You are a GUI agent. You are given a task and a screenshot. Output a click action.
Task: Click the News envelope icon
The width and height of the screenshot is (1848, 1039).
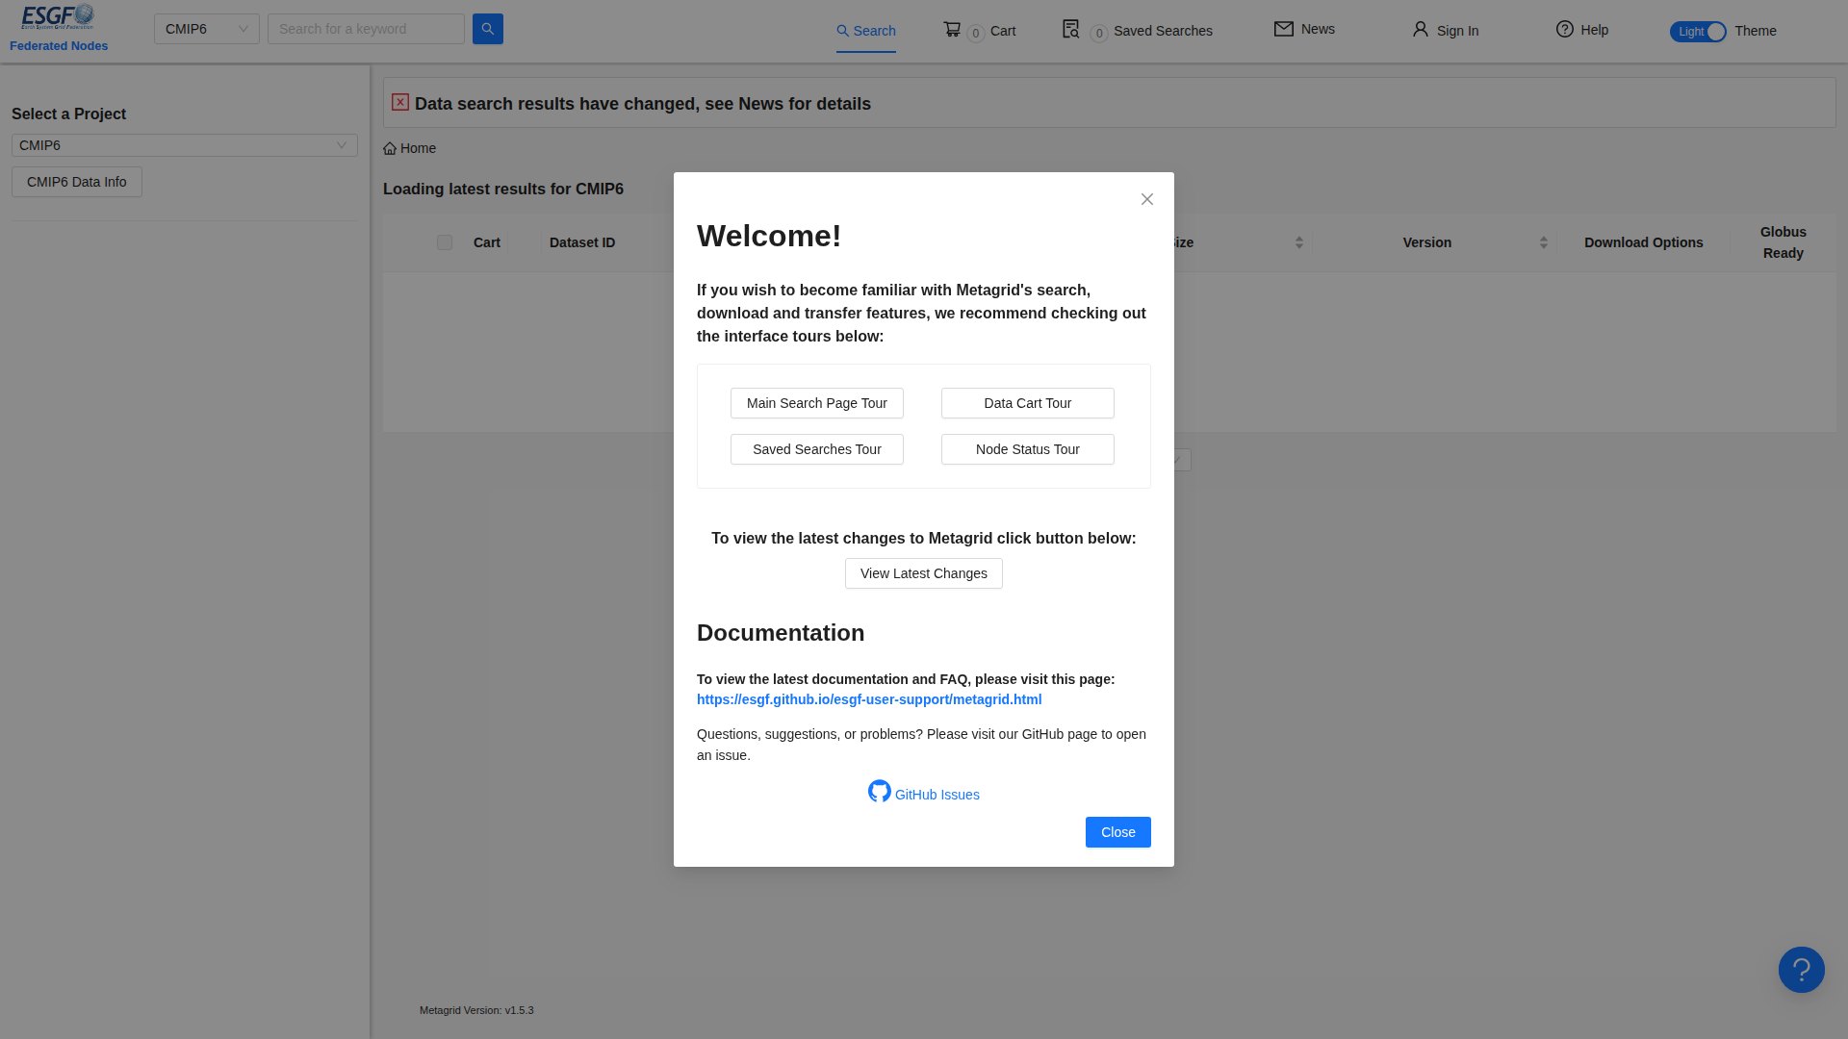(x=1284, y=29)
